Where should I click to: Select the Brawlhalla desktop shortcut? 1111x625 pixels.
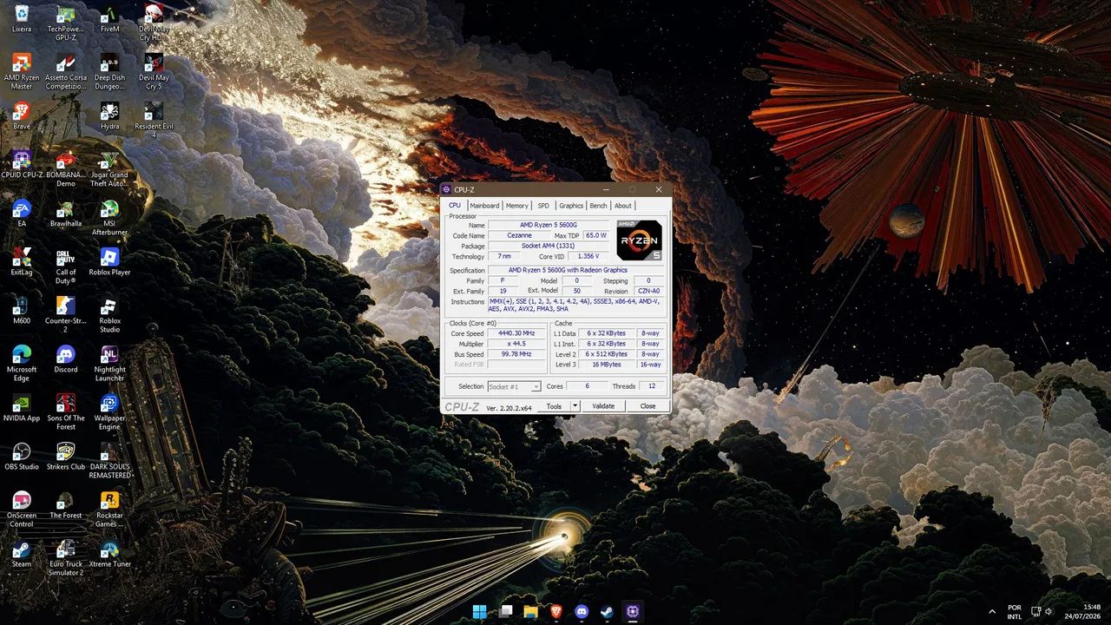click(x=66, y=214)
